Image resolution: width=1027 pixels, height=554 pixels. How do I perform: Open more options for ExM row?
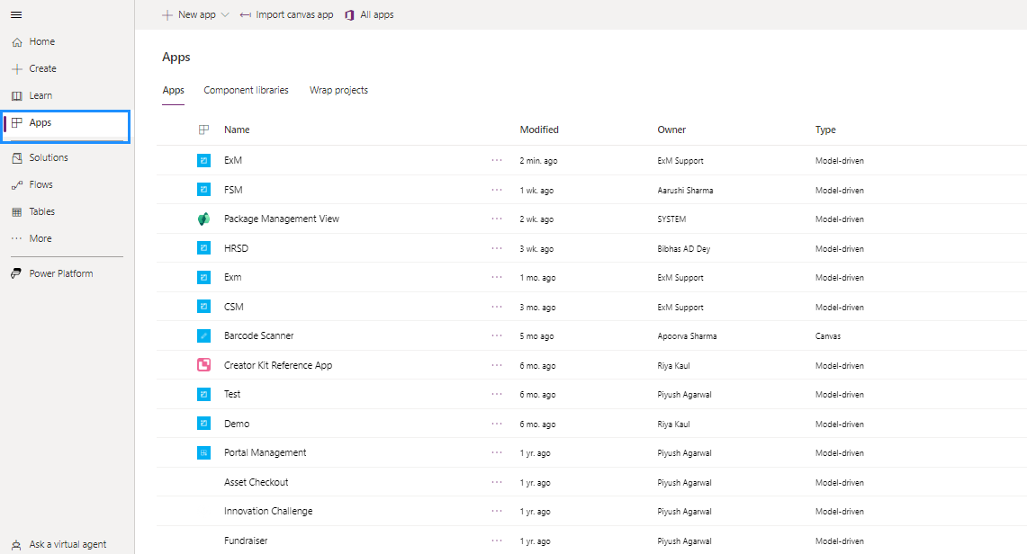(x=497, y=160)
